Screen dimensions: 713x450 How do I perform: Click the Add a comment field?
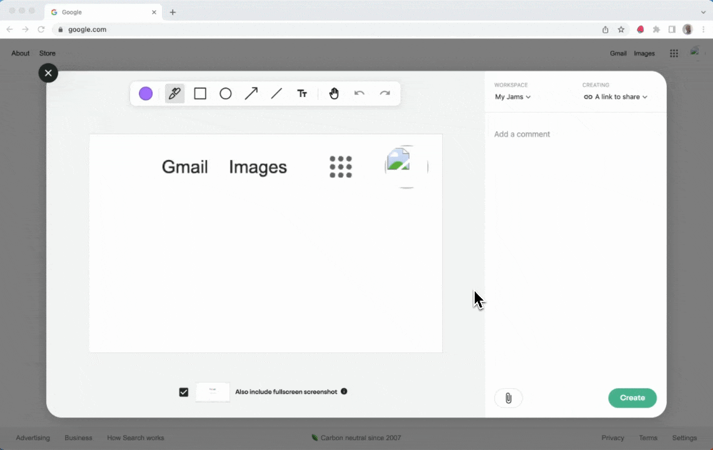(x=575, y=134)
